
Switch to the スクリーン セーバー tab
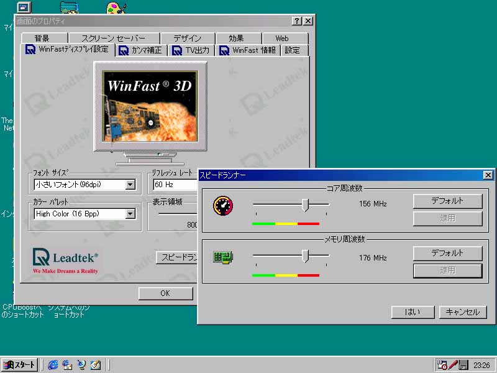click(114, 38)
